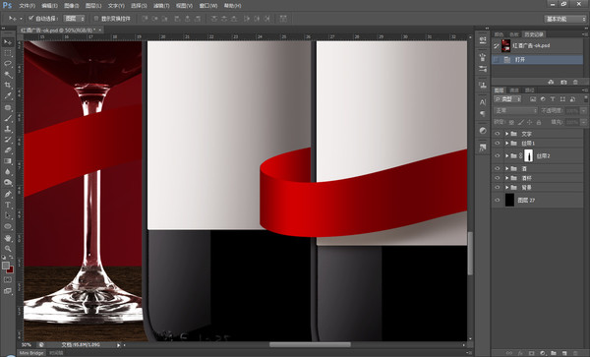Toggle the 自动选择 checkbox
Viewport: 590px width, 357px height.
(x=31, y=18)
